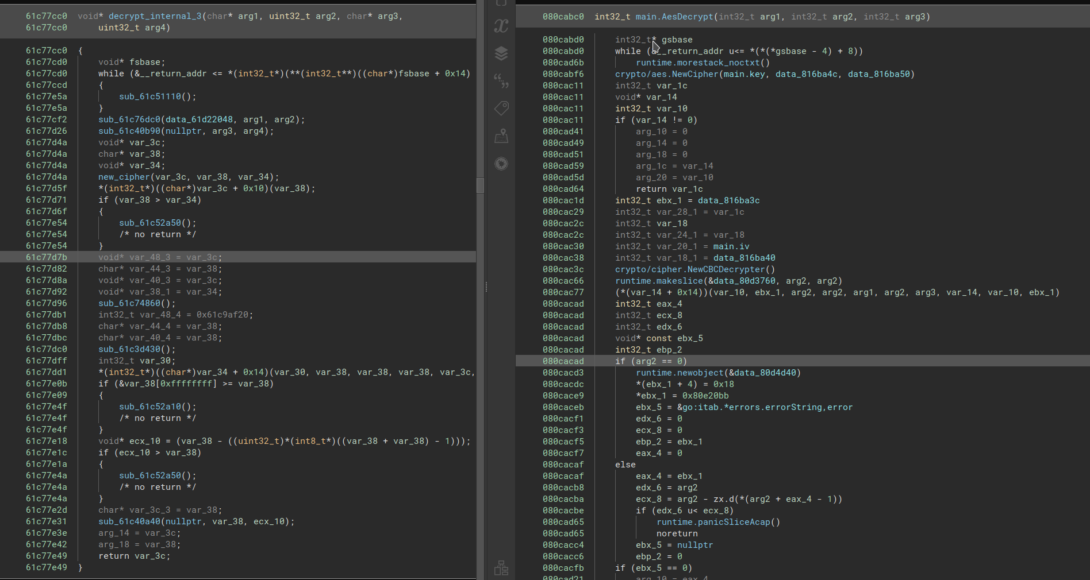
Task: Select the main.AesDecrypt function name
Action: tap(674, 17)
